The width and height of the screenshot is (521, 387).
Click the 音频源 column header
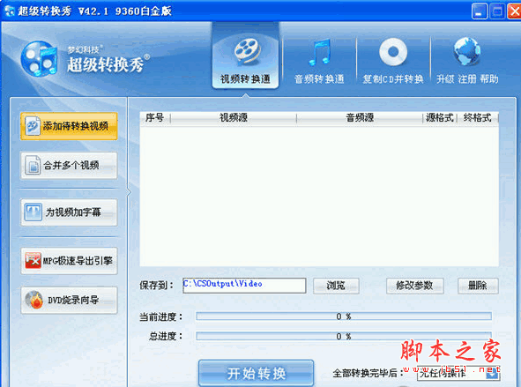(x=360, y=117)
